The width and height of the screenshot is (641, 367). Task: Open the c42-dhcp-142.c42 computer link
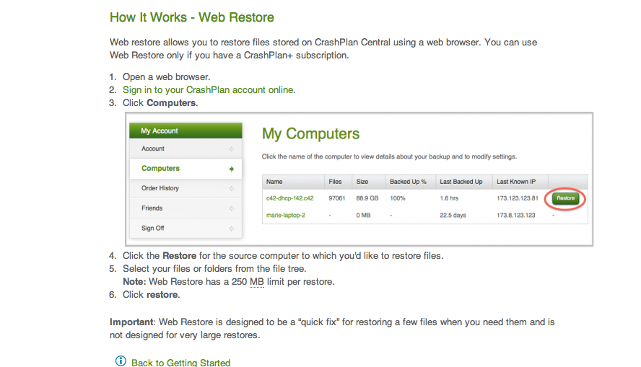pyautogui.click(x=290, y=198)
